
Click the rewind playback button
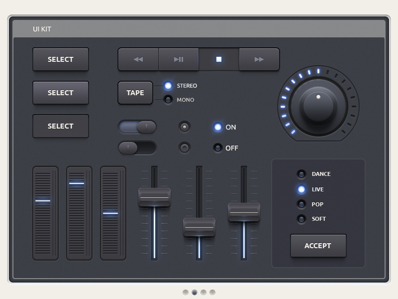click(138, 59)
